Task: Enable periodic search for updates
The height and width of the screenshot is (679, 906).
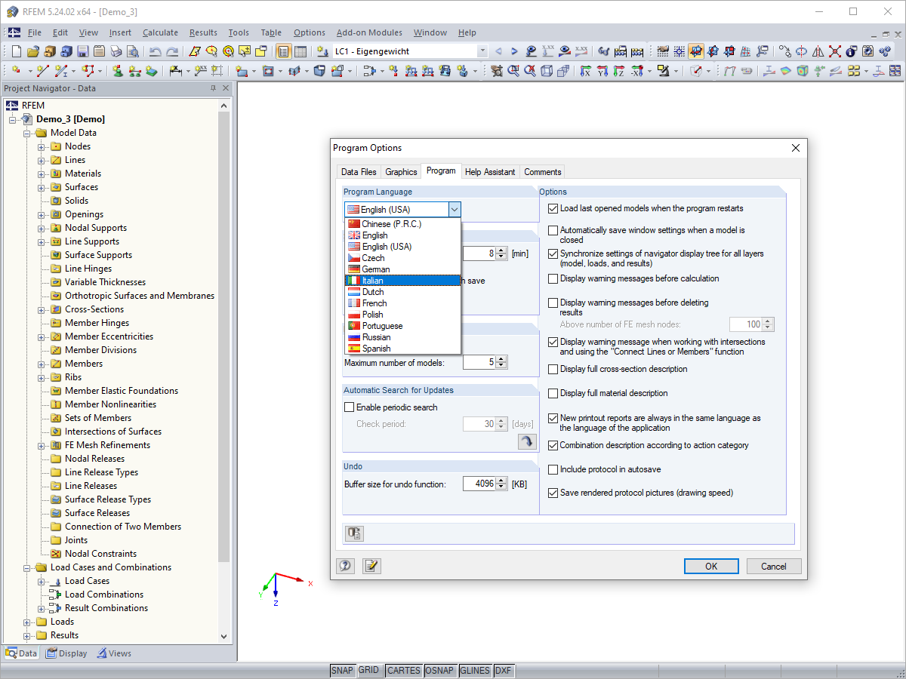Action: 349,407
